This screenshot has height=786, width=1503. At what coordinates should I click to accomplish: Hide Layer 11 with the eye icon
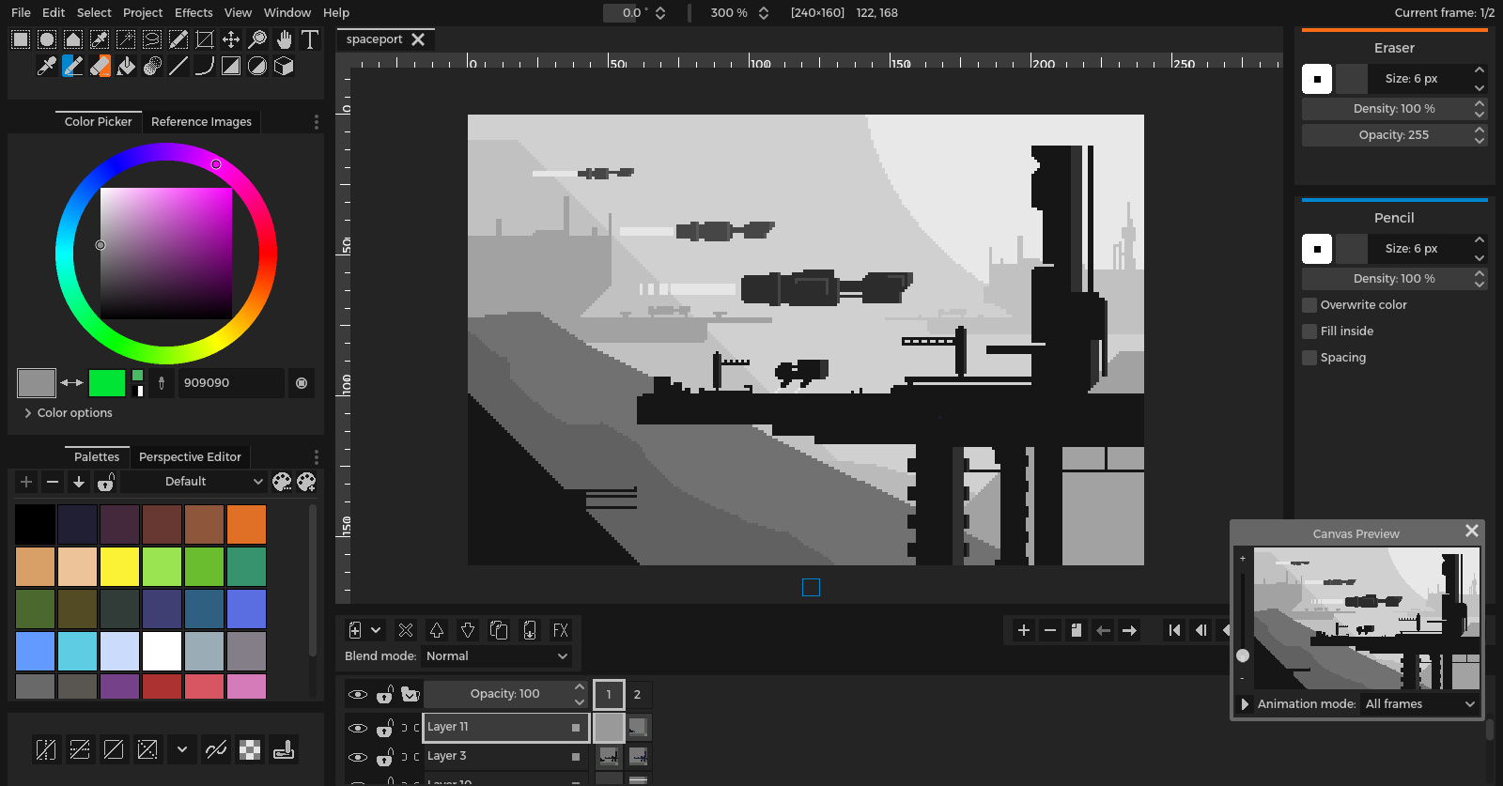(358, 728)
